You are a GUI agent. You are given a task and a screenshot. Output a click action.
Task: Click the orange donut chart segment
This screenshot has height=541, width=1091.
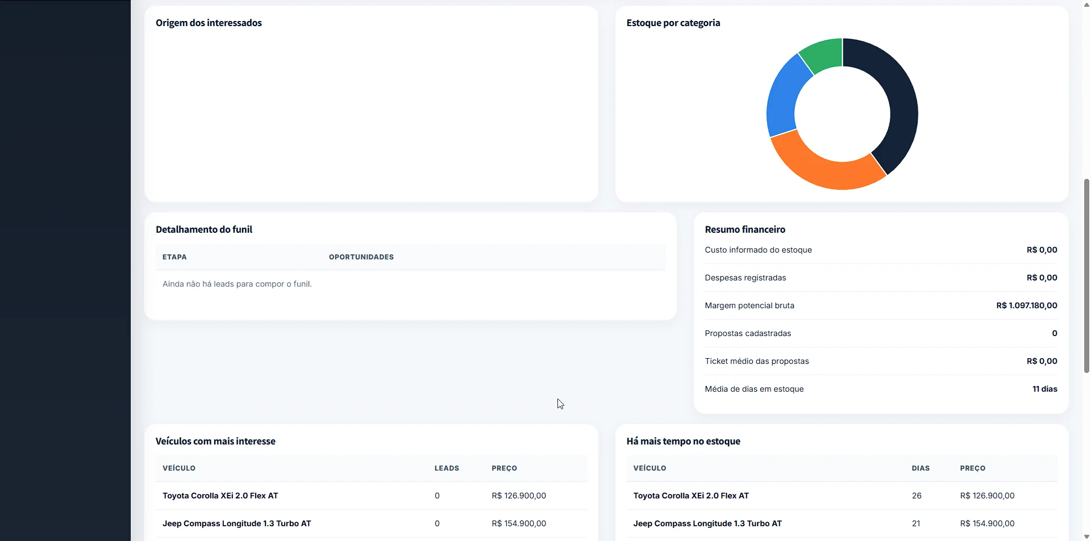point(824,168)
